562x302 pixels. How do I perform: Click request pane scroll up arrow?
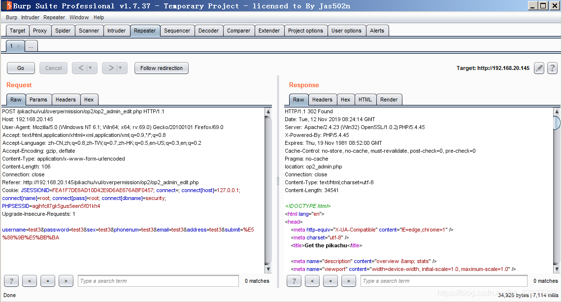(268, 111)
